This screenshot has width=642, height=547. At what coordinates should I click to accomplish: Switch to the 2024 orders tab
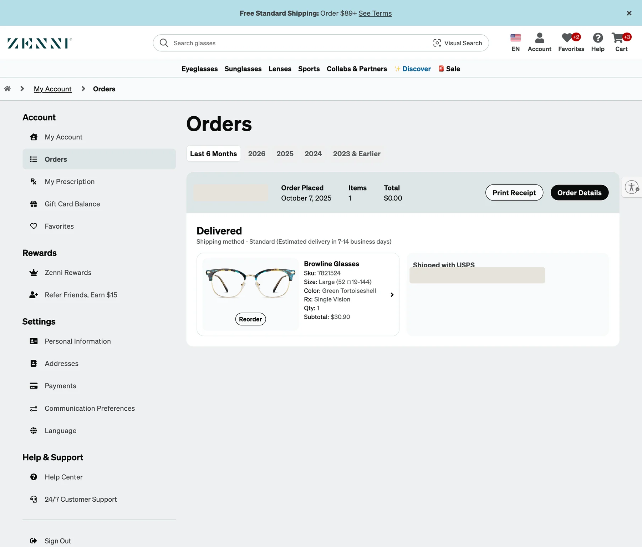[x=313, y=154]
